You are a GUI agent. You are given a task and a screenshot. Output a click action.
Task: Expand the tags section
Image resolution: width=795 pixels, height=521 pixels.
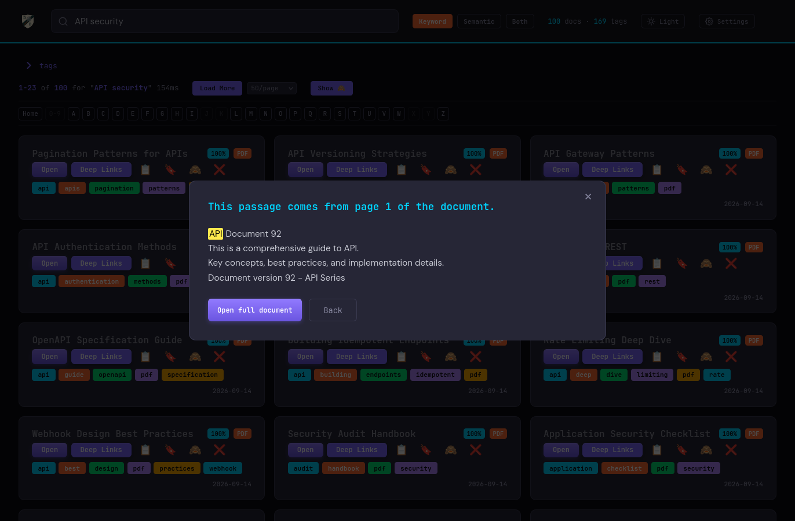coord(41,66)
